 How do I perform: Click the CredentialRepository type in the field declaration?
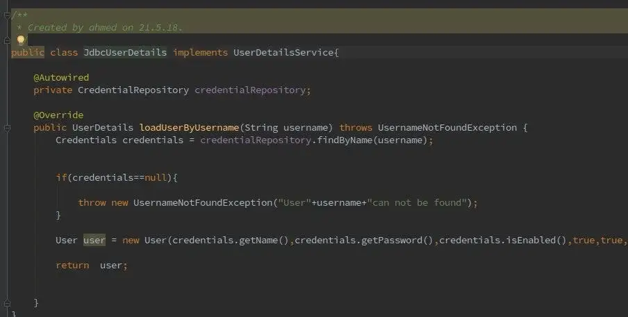(133, 90)
